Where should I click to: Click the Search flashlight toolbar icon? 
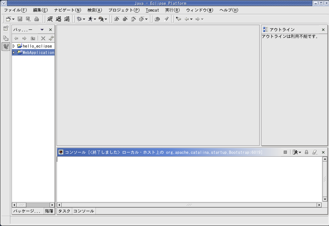tap(166, 19)
